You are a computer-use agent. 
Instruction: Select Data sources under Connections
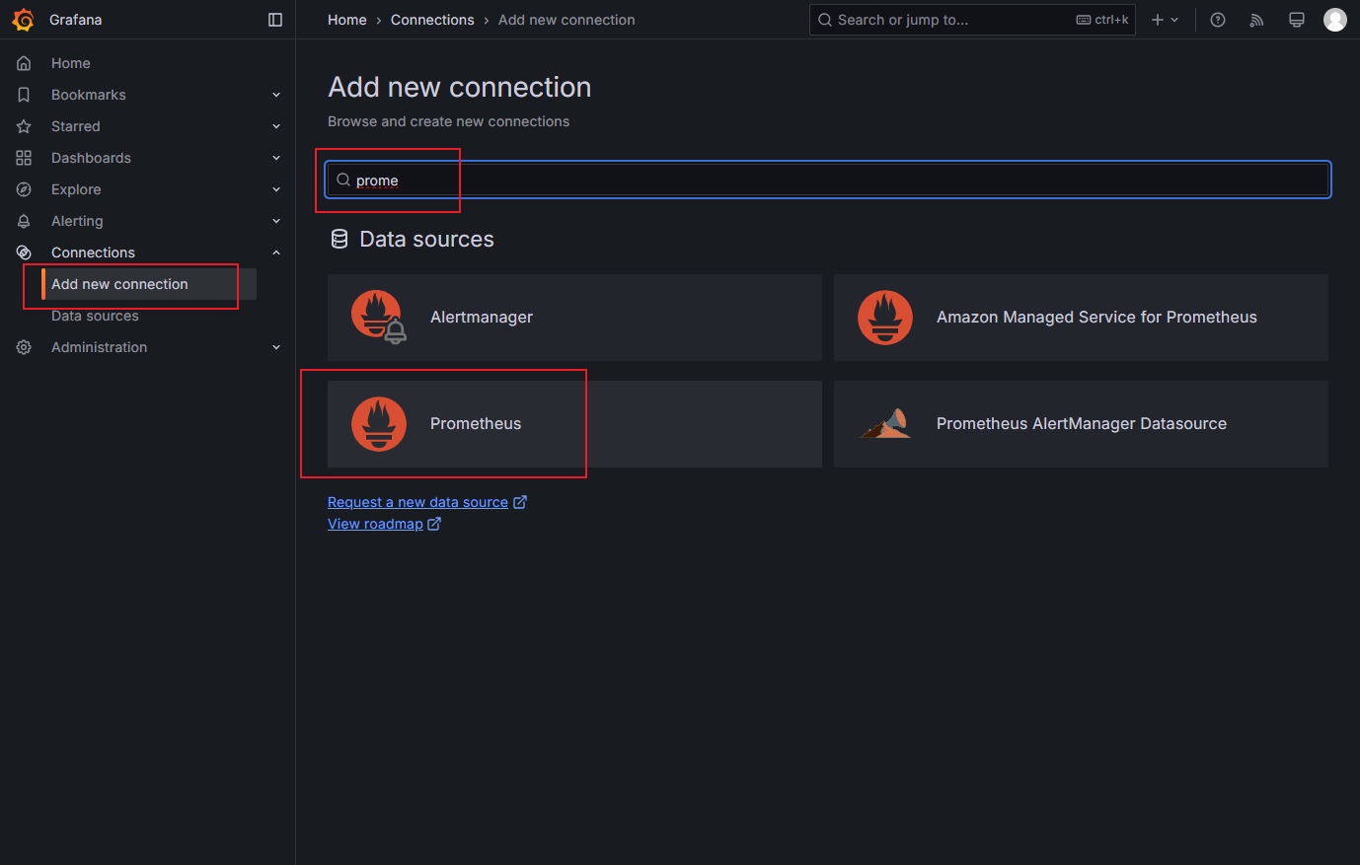click(x=95, y=316)
